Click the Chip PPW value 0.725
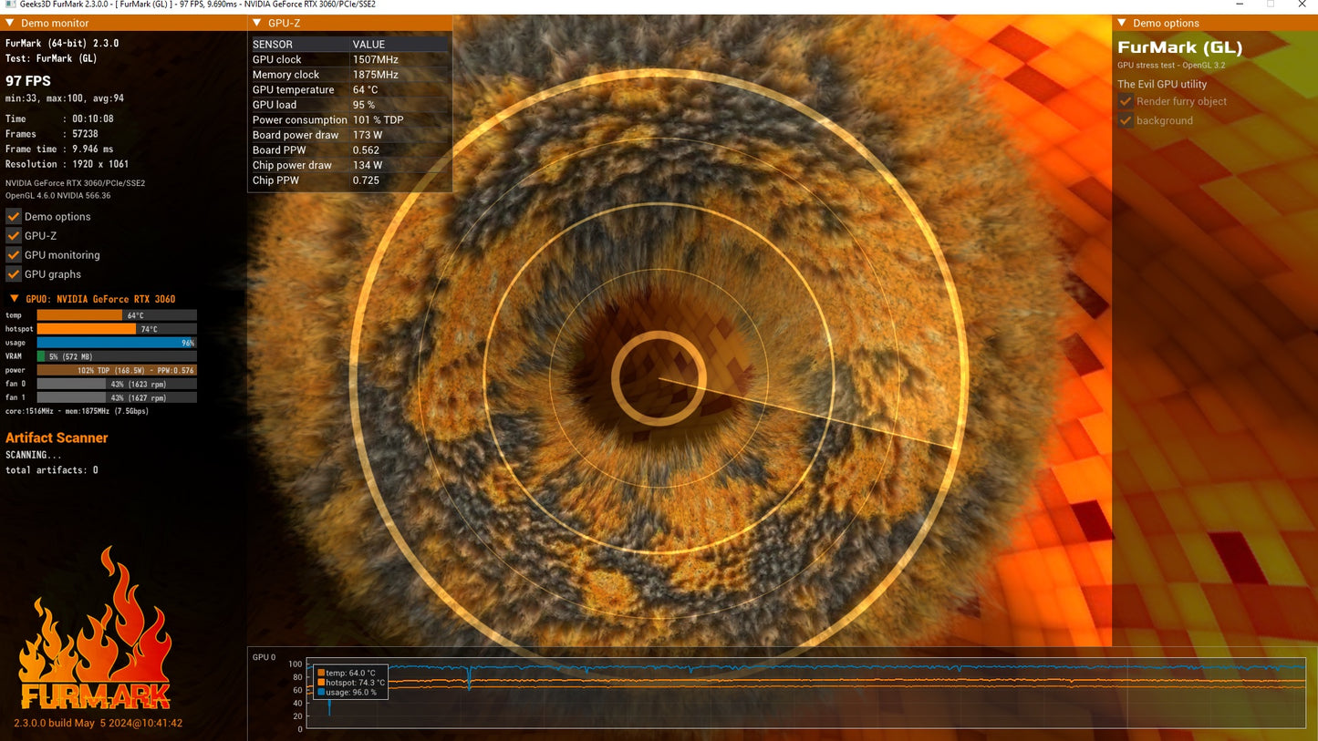The width and height of the screenshot is (1318, 741). coord(366,180)
